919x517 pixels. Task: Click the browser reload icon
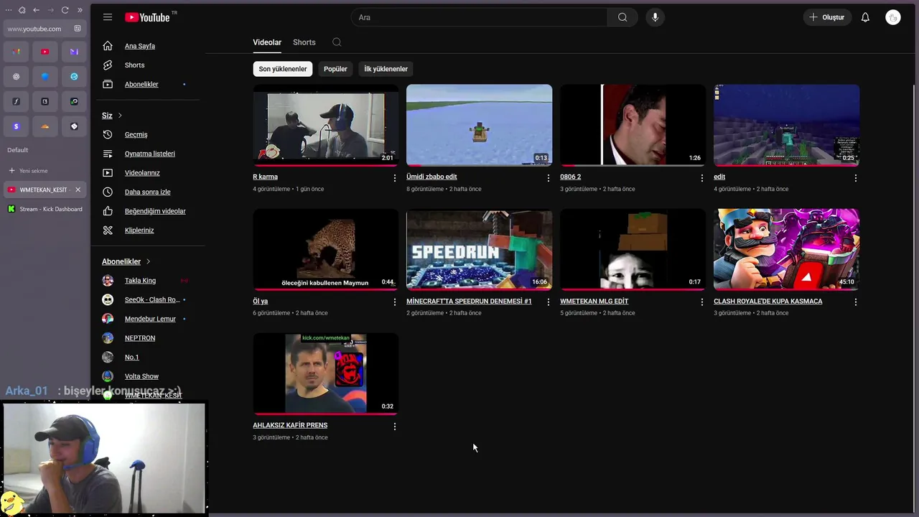tap(65, 10)
